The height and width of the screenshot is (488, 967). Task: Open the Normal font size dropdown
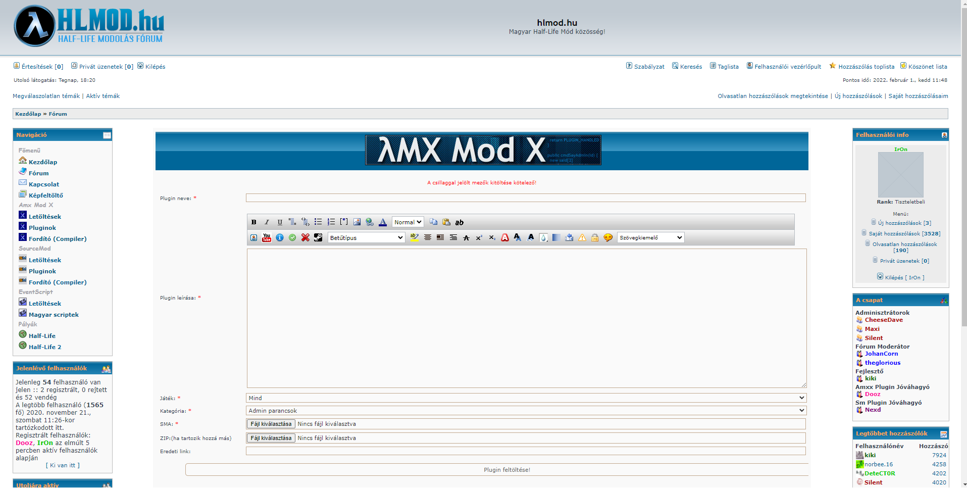tap(408, 222)
